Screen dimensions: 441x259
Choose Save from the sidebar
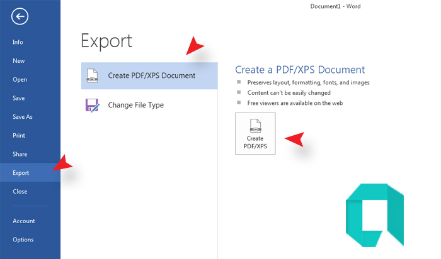pos(18,98)
